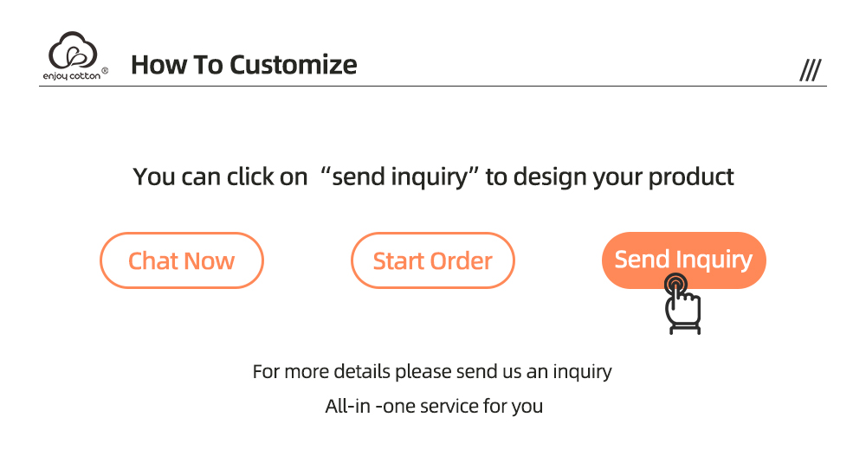Tap the concentric circle click indicator
The height and width of the screenshot is (456, 866).
pos(676,283)
